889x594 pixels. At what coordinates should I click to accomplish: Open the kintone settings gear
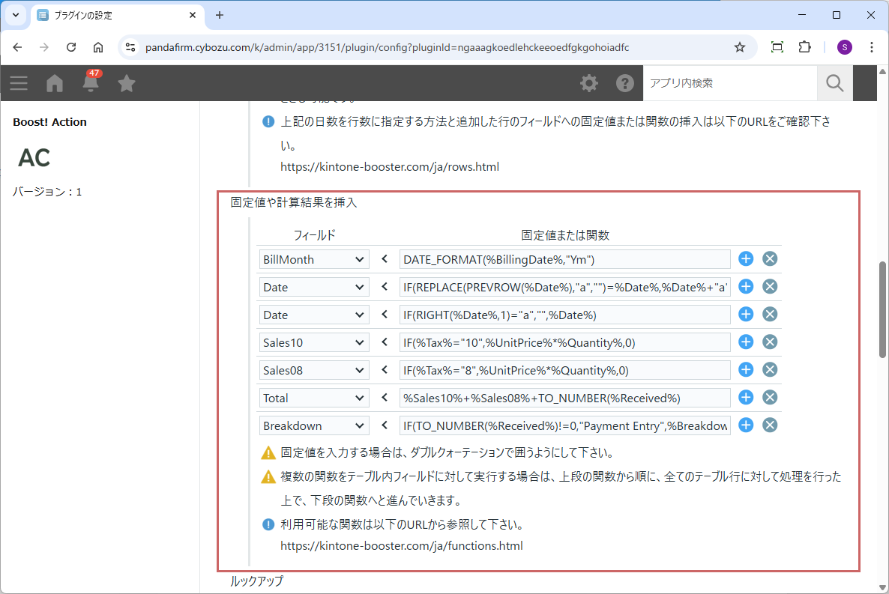[589, 83]
